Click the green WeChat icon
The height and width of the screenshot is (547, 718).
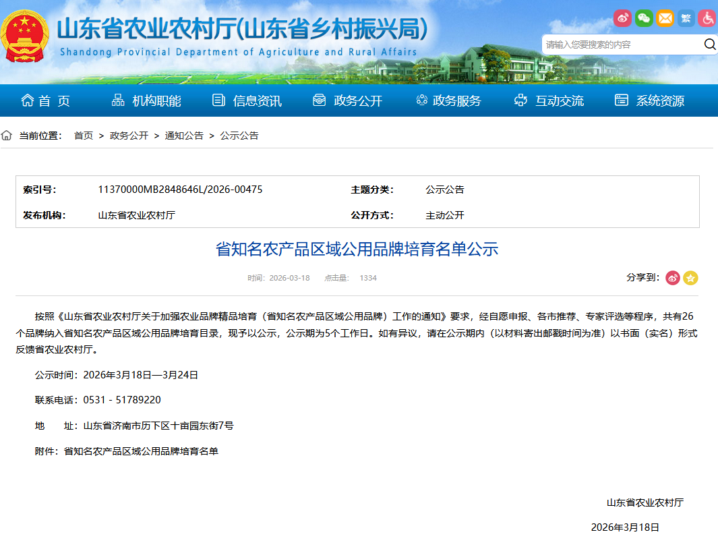coord(644,18)
